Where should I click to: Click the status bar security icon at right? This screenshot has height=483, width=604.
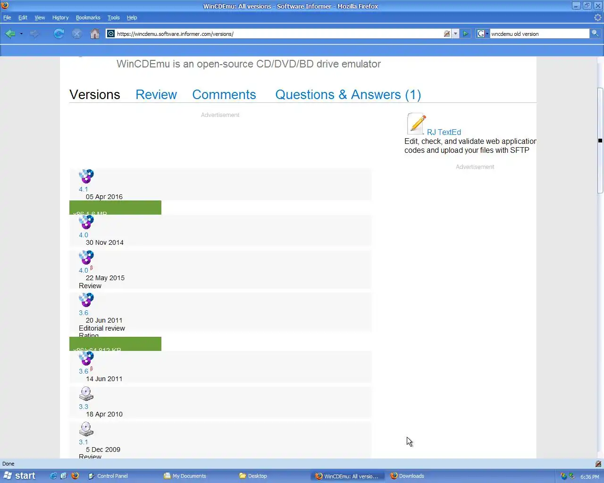click(598, 464)
